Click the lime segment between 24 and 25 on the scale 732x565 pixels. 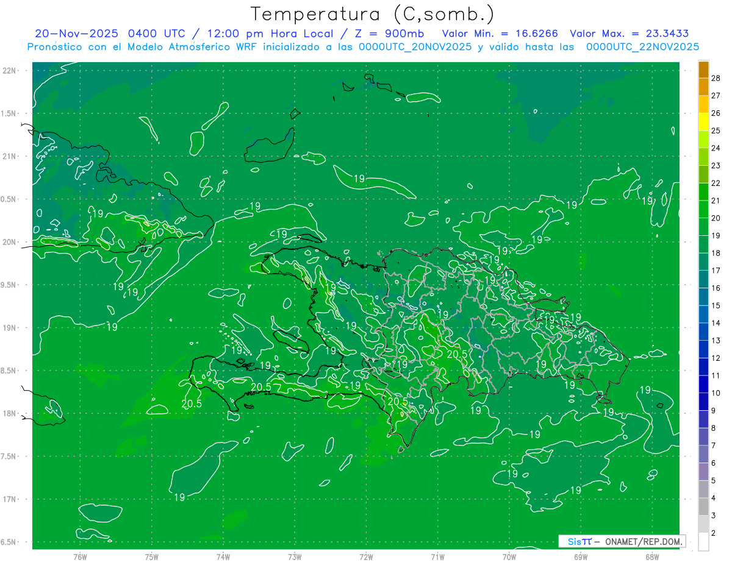703,140
